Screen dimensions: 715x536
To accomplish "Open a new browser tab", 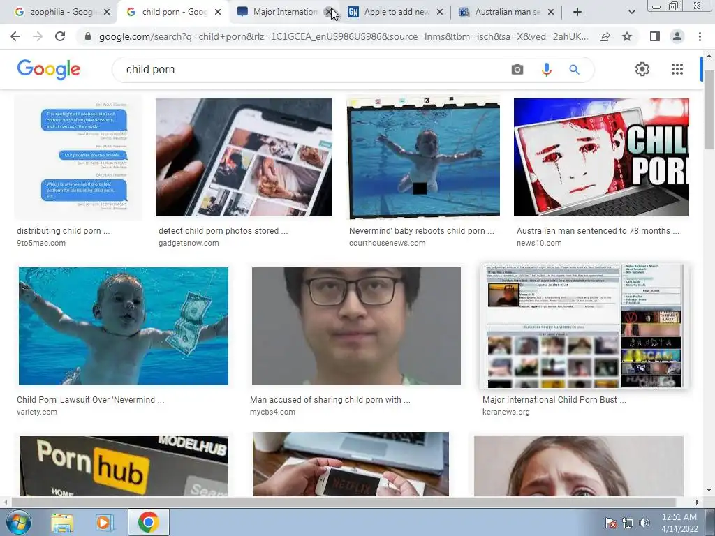I will 577,12.
